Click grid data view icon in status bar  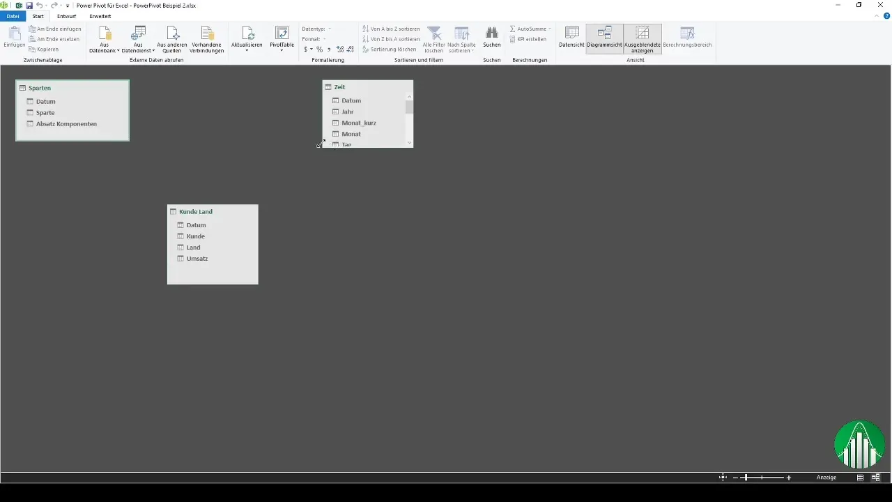[861, 478]
